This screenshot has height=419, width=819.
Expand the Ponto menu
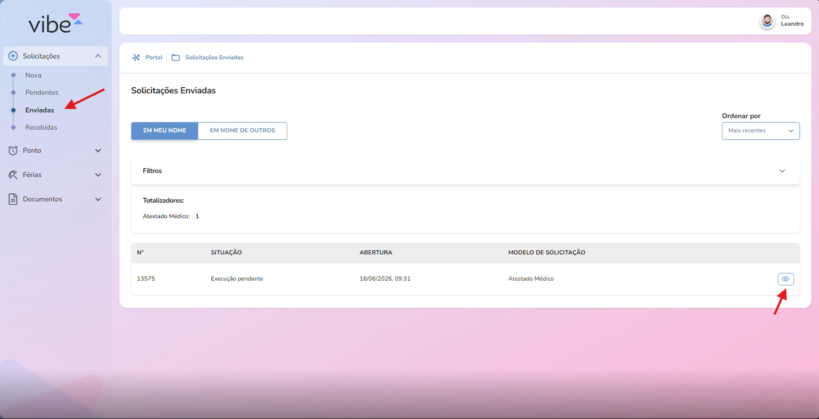pos(98,151)
